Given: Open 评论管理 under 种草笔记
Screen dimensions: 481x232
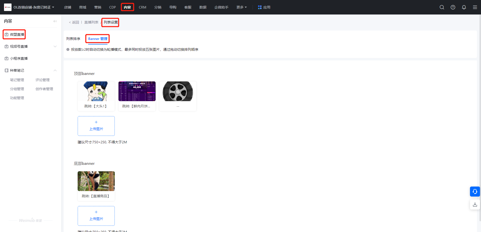Looking at the screenshot, I should (43, 80).
